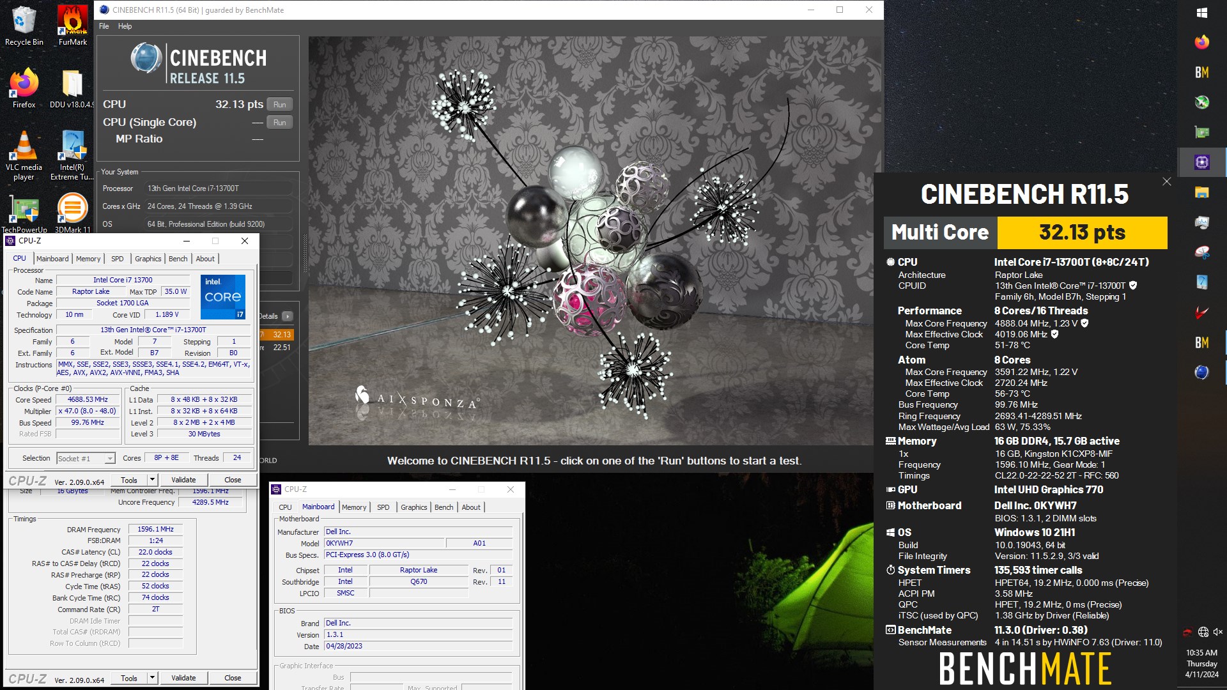
Task: Click Tools in the lower-left CPU-Z window
Action: click(129, 678)
